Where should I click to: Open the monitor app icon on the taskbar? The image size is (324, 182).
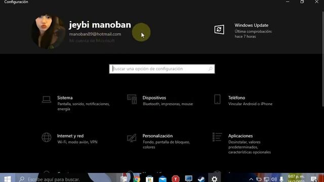(x=188, y=178)
